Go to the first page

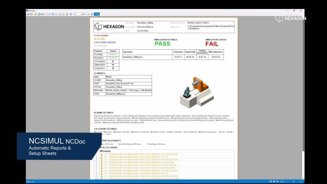(71, 14)
